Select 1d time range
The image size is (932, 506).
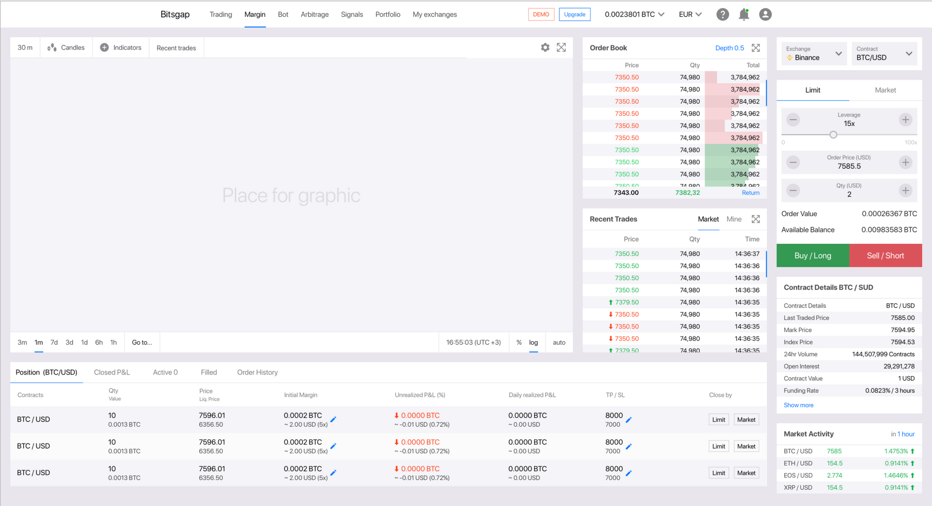[84, 342]
